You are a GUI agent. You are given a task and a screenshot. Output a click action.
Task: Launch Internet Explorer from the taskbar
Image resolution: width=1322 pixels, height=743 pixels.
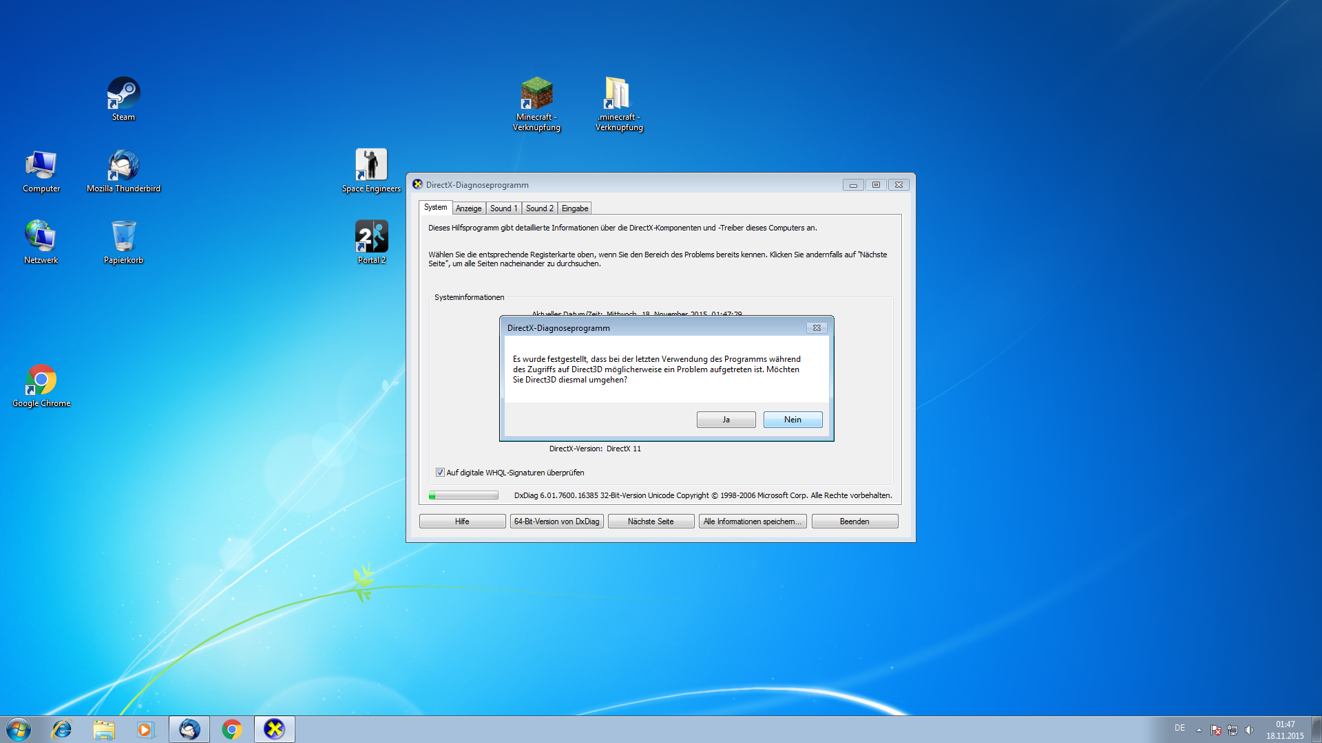click(x=62, y=729)
